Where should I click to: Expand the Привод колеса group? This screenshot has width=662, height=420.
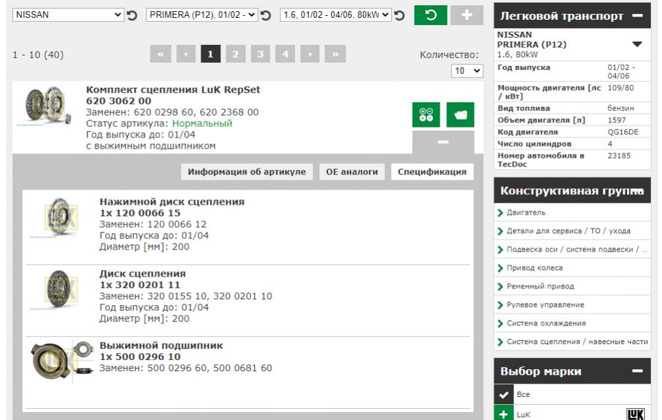[572, 268]
